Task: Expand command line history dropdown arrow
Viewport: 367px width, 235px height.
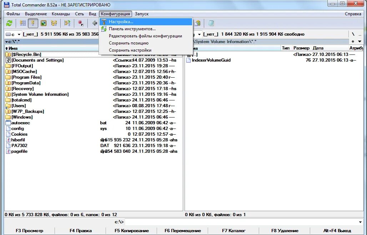Action: pos(360,222)
